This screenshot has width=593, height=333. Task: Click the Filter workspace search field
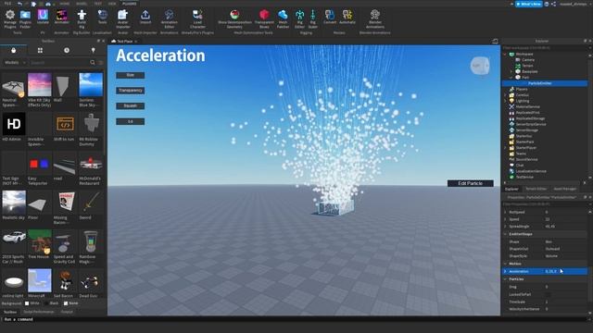[x=545, y=48]
